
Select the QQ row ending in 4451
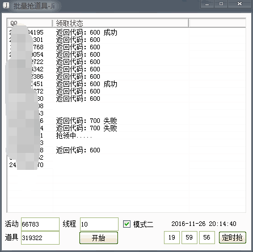point(126,84)
